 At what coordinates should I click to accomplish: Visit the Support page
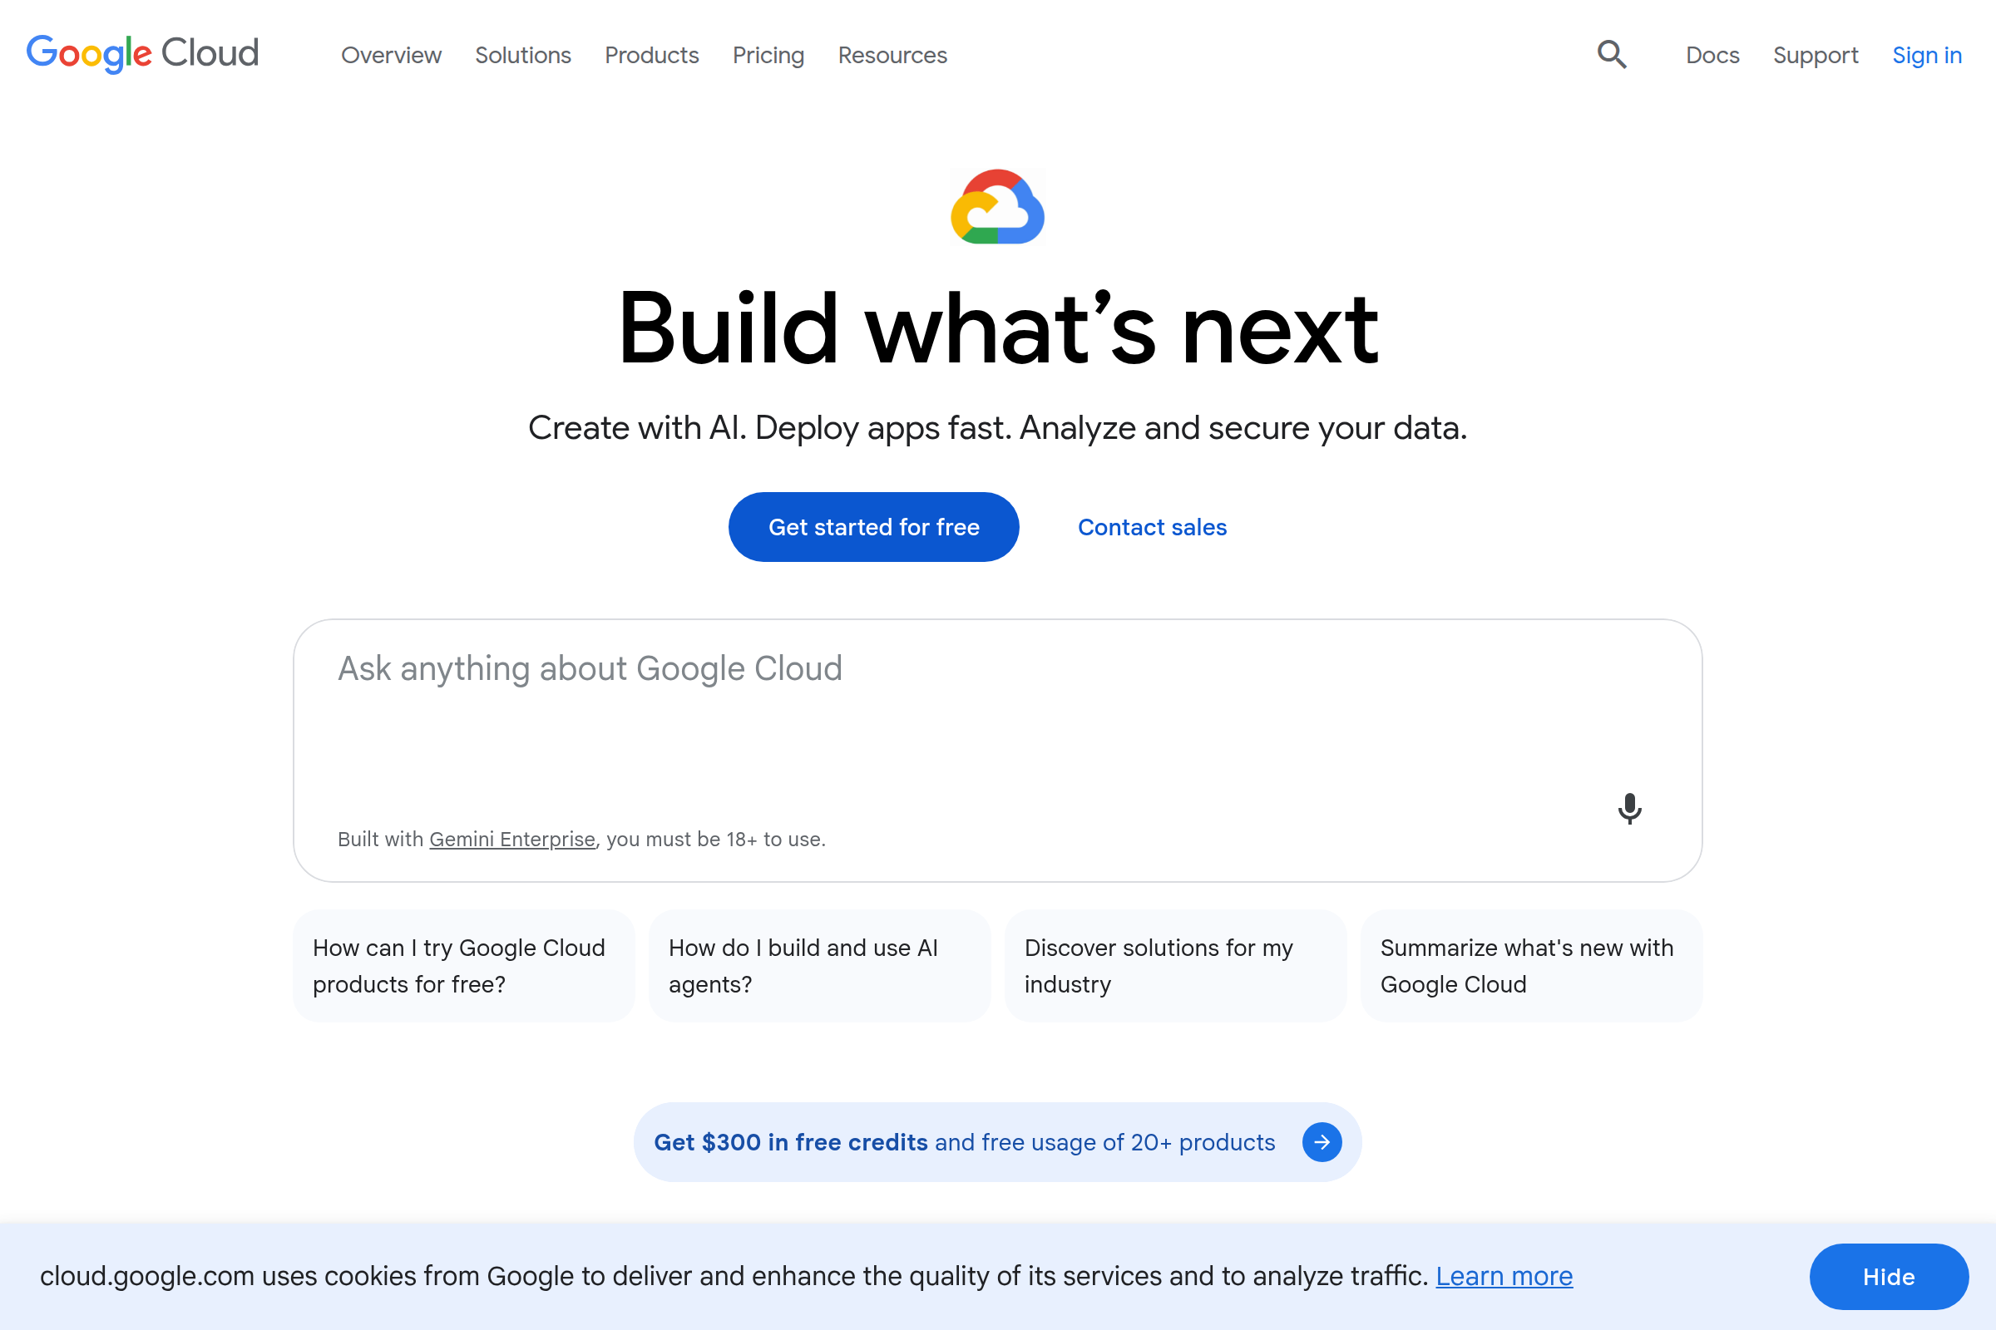tap(1816, 55)
